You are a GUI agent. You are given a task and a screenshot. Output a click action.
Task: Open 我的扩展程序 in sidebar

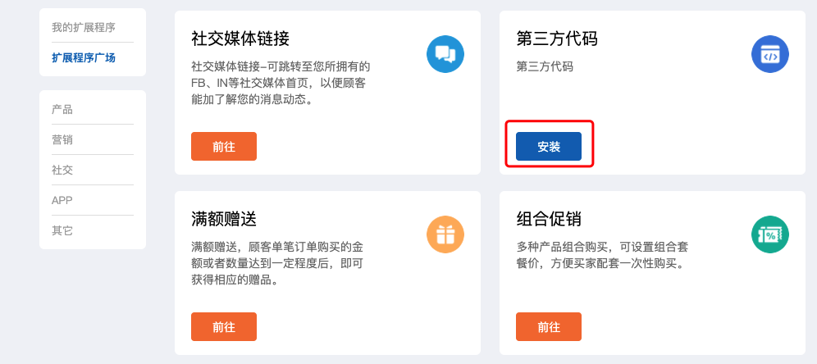pos(84,28)
